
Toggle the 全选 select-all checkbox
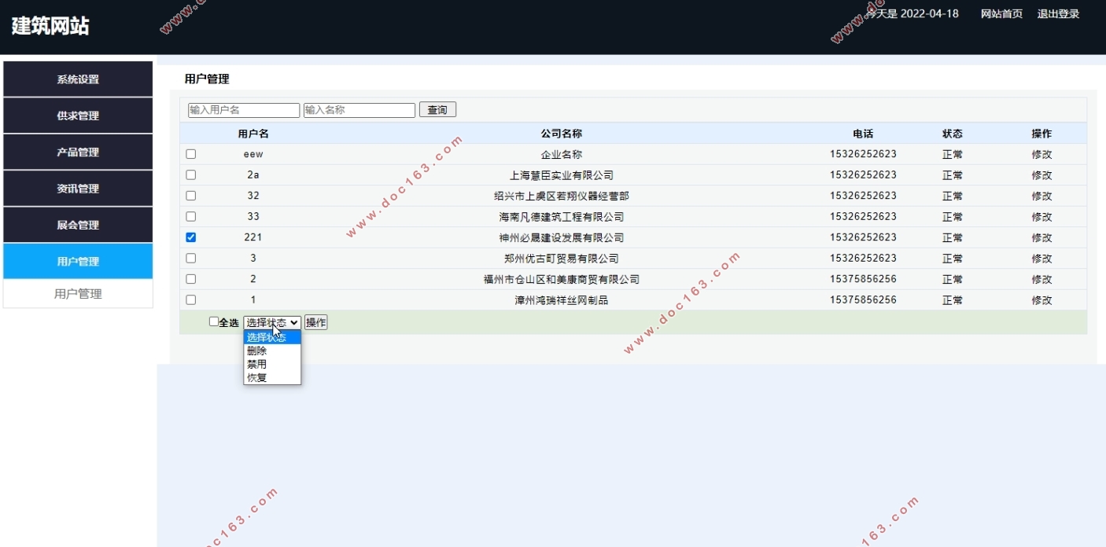coord(214,321)
